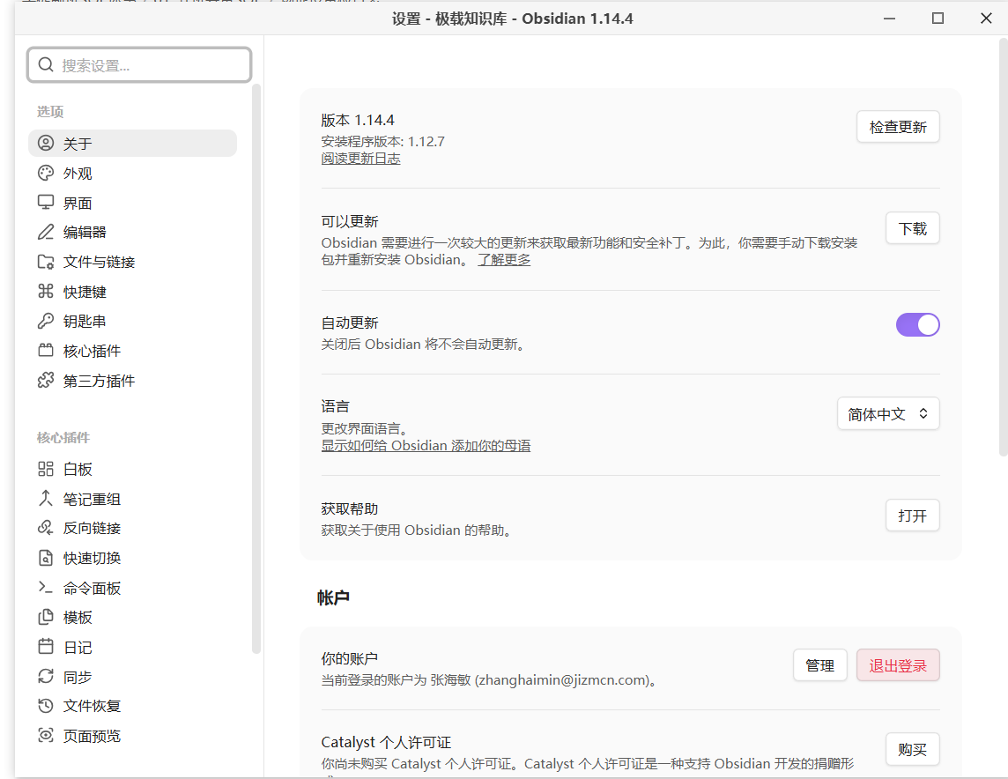Click the Catalyst 个人许可证 title text
Screen dimensions: 1008x779
[386, 742]
